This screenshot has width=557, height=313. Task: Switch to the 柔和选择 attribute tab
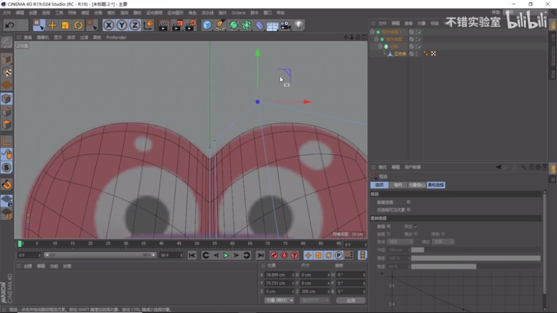[436, 185]
